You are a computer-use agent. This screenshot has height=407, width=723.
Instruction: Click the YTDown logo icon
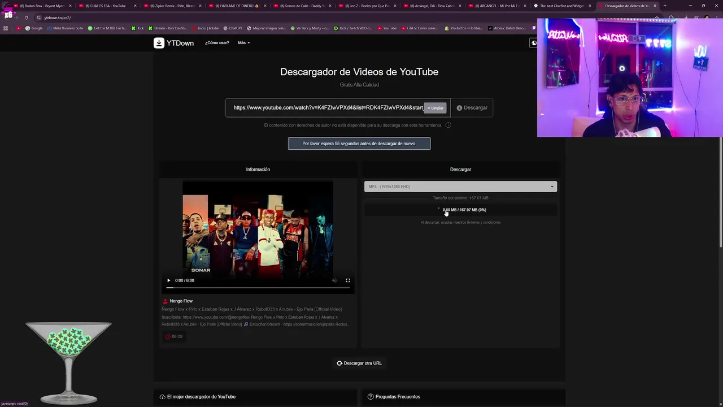[159, 43]
